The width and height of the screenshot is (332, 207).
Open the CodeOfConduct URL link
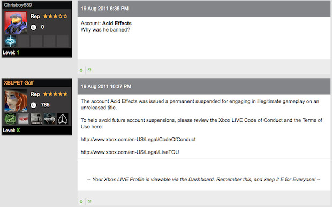pyautogui.click(x=138, y=140)
